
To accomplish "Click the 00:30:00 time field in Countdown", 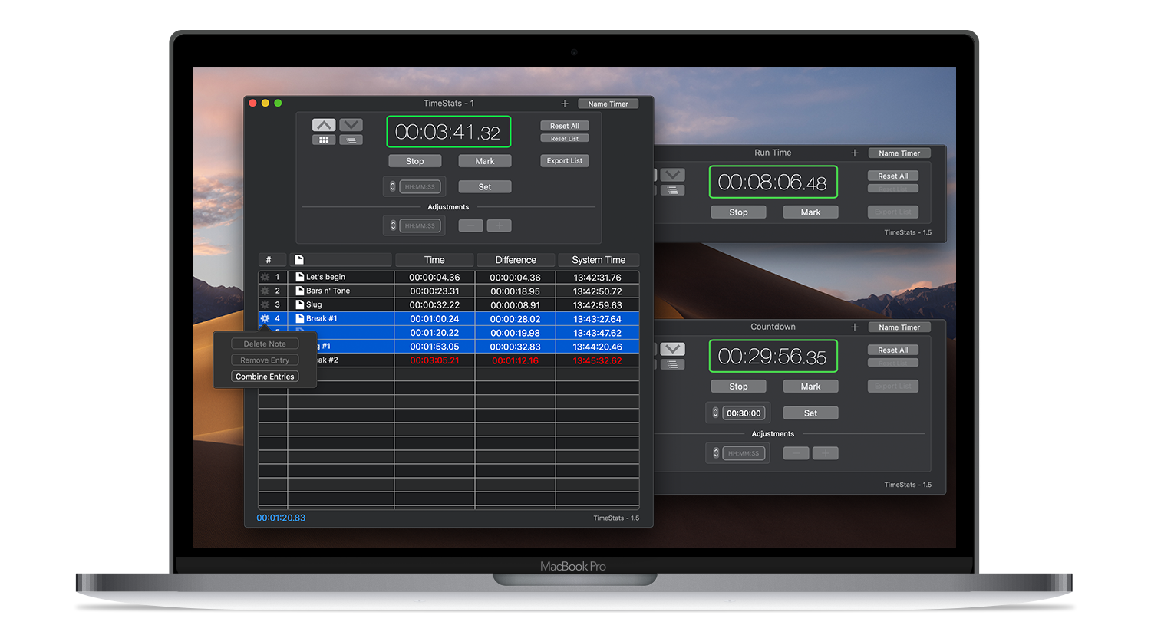I will [x=744, y=413].
